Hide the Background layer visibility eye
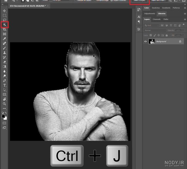The image size is (187, 169). [145, 41]
